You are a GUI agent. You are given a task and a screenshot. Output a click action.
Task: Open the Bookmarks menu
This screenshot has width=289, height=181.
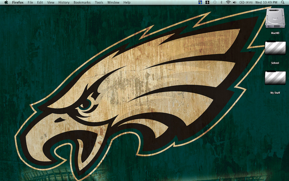tap(82, 3)
